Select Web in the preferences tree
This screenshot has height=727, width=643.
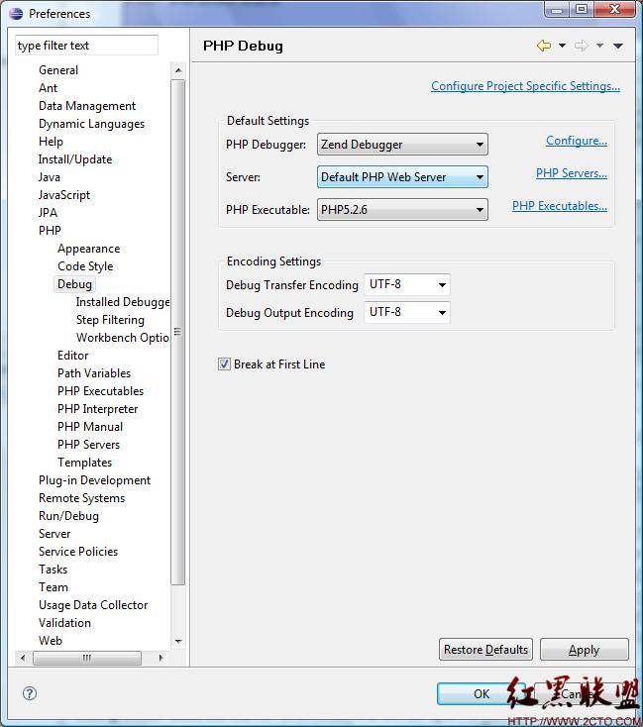click(51, 641)
